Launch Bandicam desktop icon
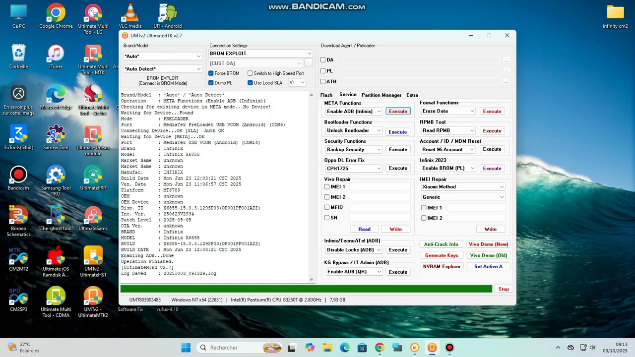The image size is (635, 357). tap(18, 178)
